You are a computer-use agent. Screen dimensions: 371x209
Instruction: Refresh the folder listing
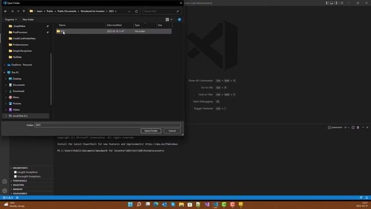click(136, 11)
